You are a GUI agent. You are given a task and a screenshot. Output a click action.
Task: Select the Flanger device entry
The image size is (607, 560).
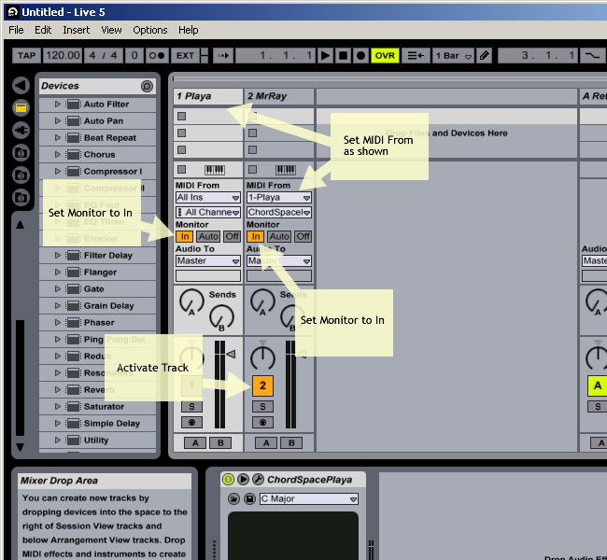point(97,272)
